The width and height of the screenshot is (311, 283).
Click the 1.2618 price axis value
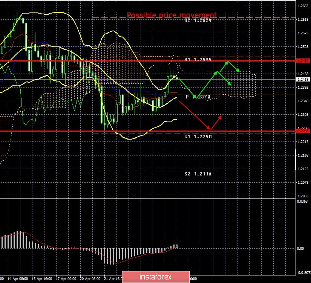(303, 20)
